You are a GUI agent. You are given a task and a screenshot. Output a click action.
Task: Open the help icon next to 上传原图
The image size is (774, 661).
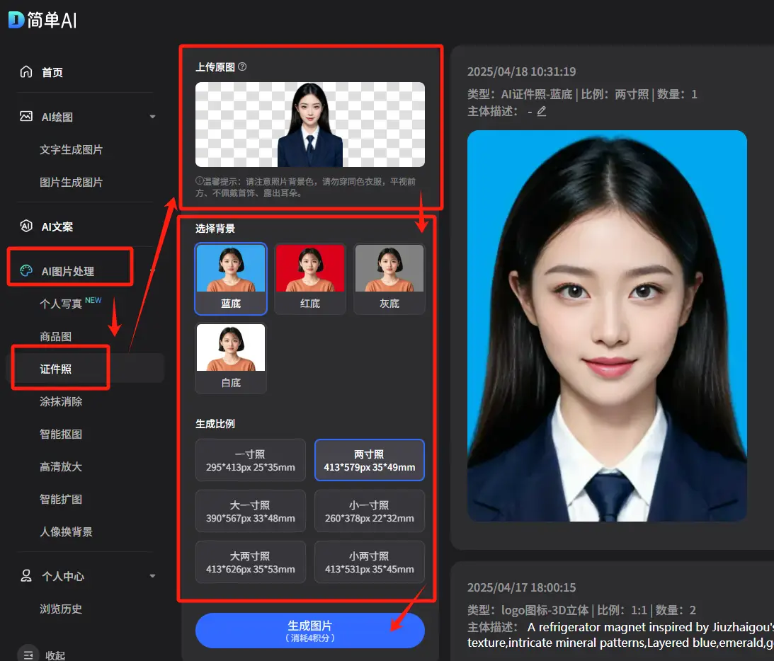[x=243, y=67]
